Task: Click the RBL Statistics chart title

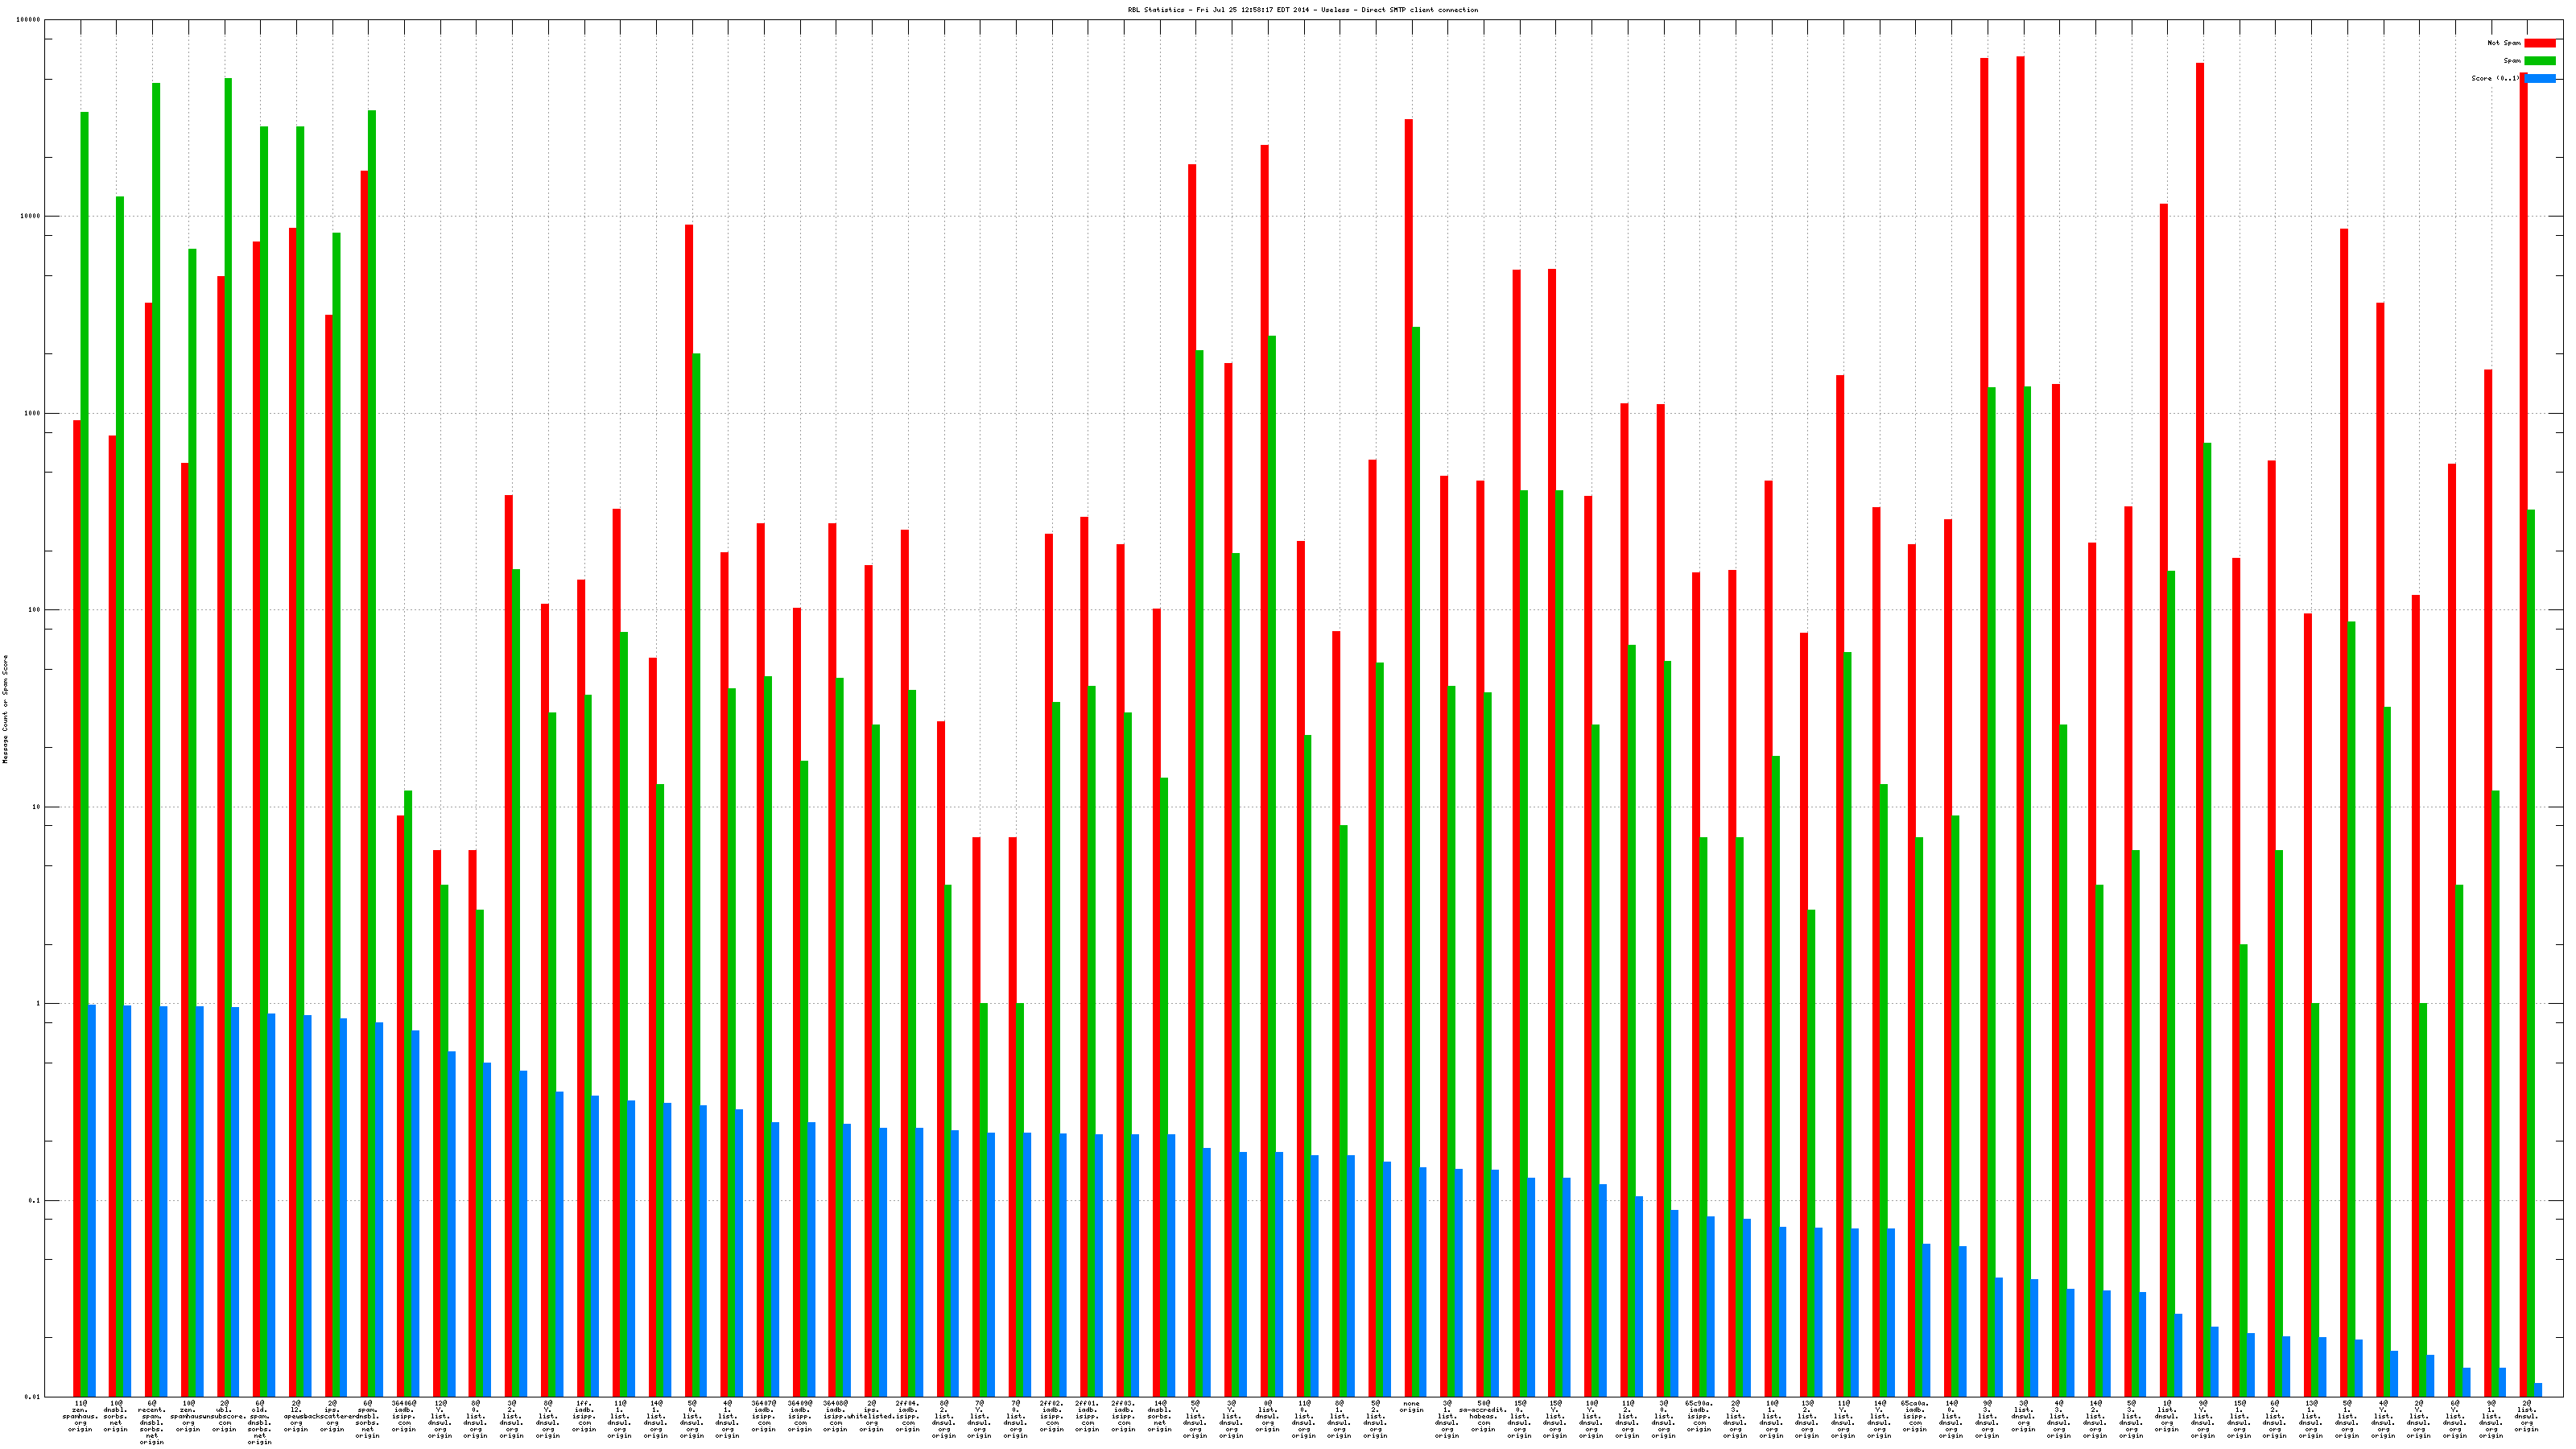Action: pyautogui.click(x=1302, y=10)
